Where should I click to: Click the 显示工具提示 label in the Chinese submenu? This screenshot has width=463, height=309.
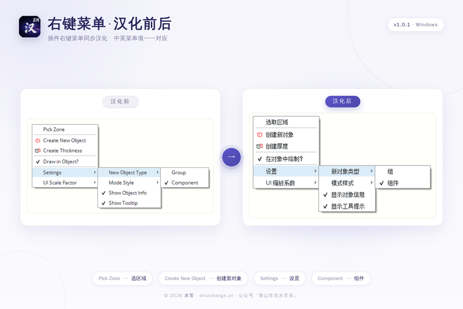(348, 206)
